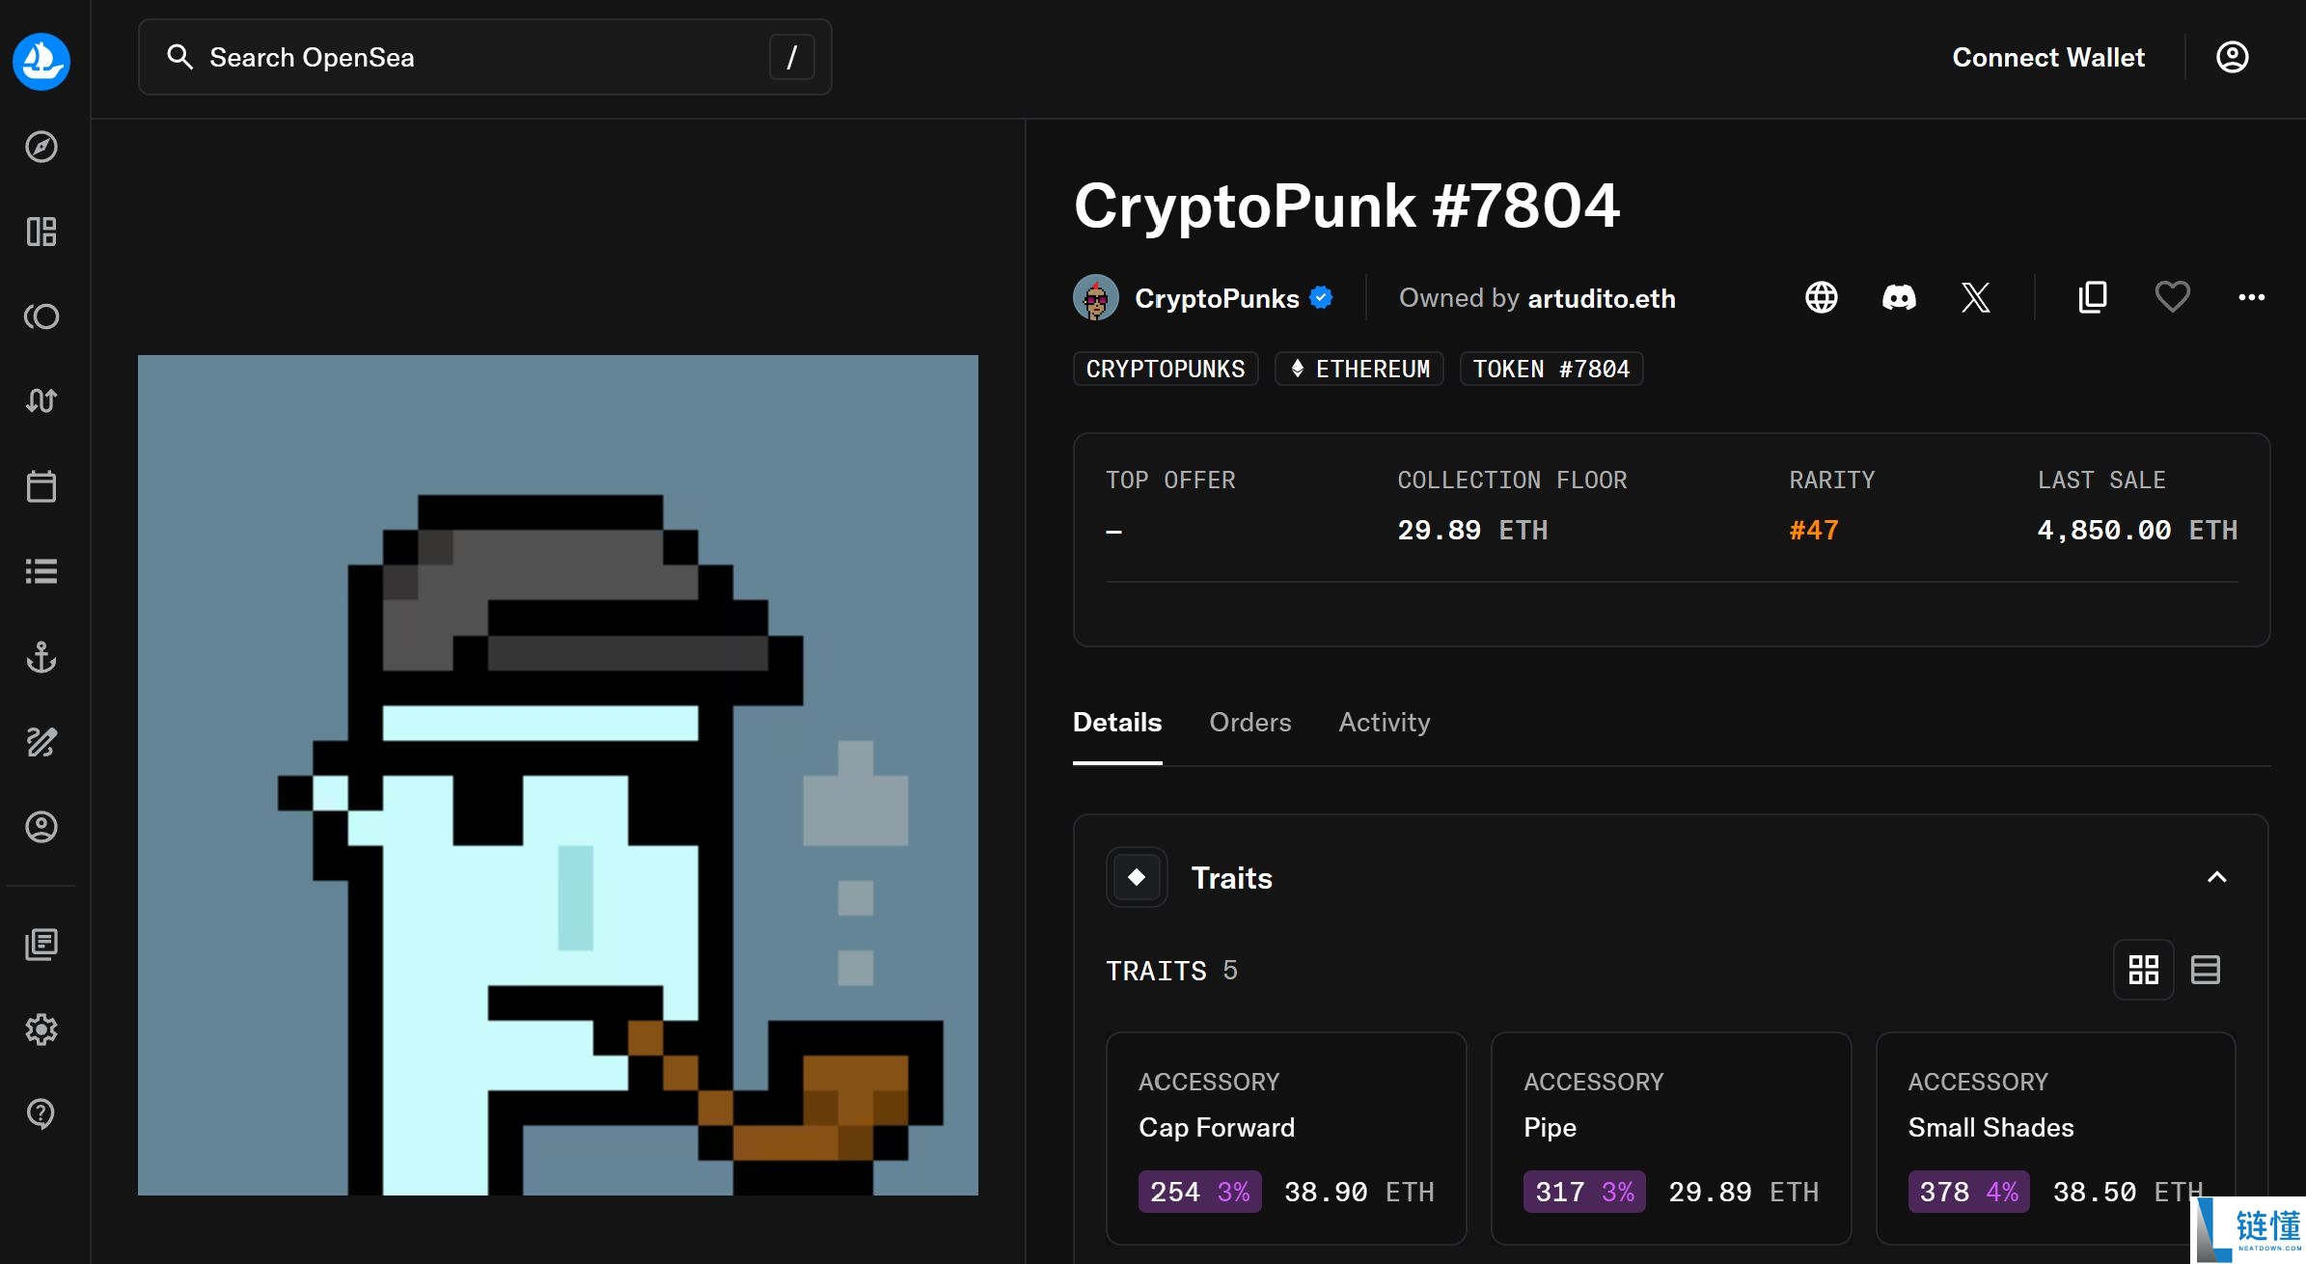Open the CryptoPunks collection link

[x=1217, y=298]
